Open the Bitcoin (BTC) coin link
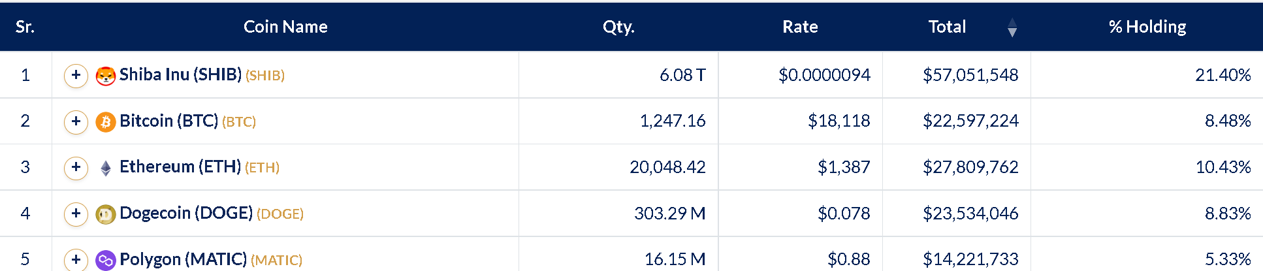Image resolution: width=1263 pixels, height=271 pixels. (169, 121)
